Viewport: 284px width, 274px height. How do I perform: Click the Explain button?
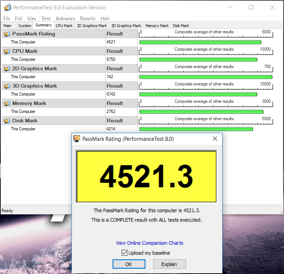[x=169, y=264]
